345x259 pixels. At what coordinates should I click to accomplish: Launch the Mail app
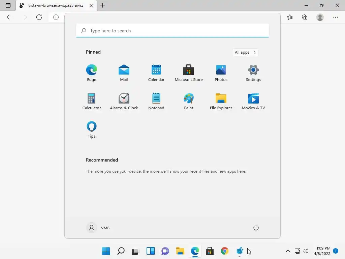coord(124,73)
